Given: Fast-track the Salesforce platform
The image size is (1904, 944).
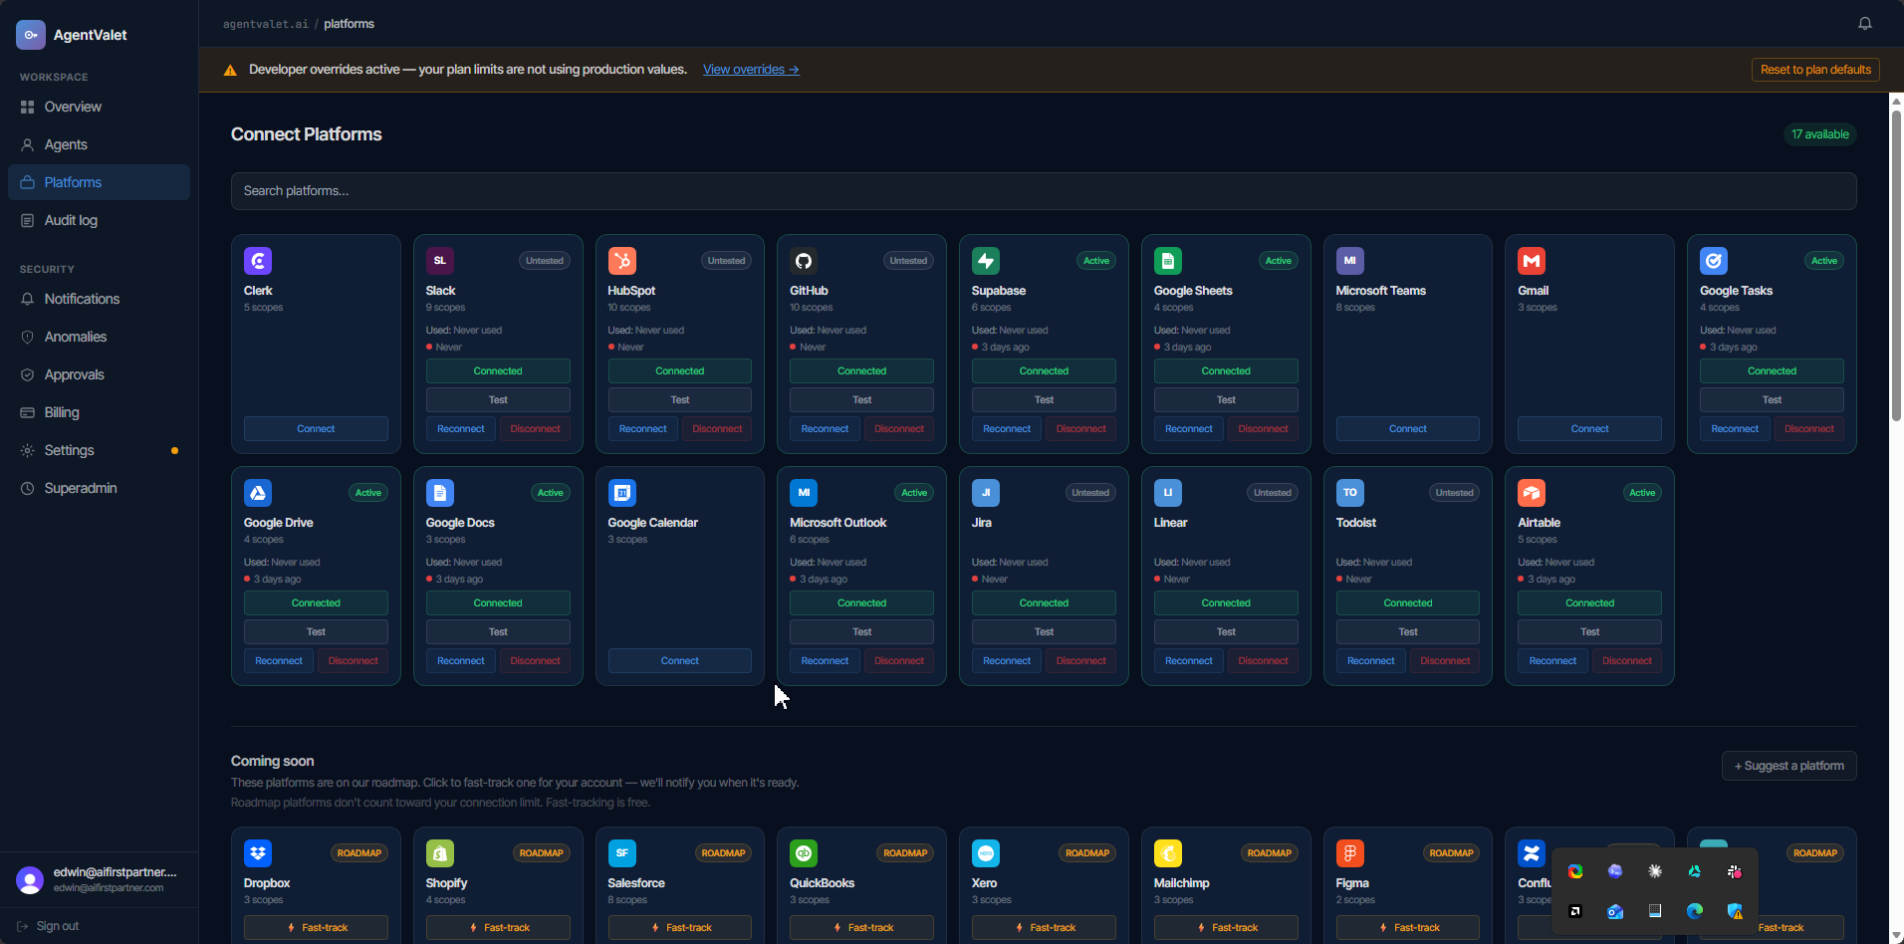Looking at the screenshot, I should [x=680, y=928].
